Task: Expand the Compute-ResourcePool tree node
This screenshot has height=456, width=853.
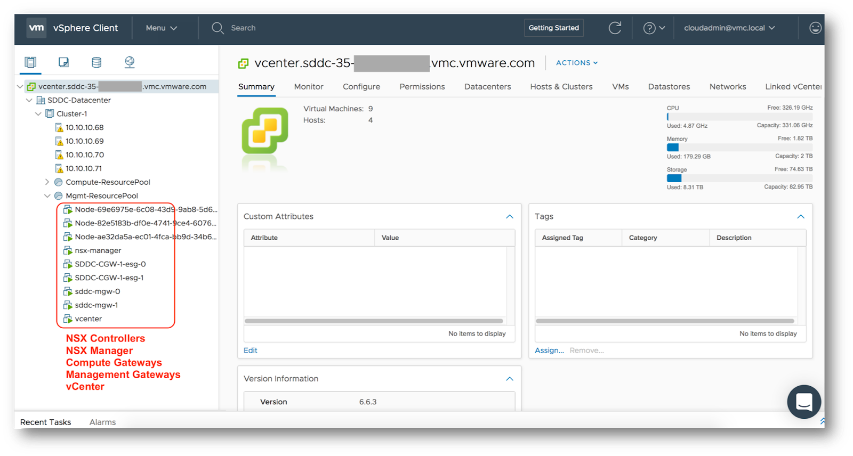Action: (x=47, y=182)
